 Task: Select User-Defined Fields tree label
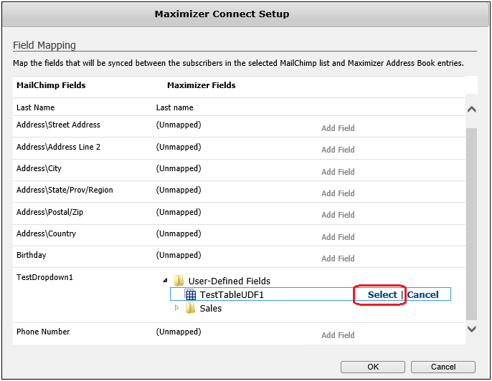click(229, 281)
